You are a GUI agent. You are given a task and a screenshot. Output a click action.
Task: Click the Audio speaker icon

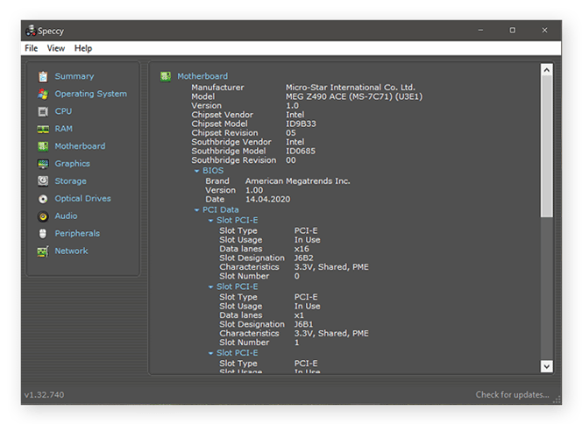43,216
